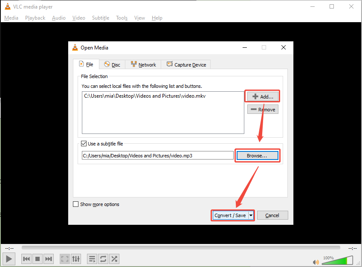Open the Help menu
Screen dimensions: 362x267
pyautogui.click(x=157, y=18)
